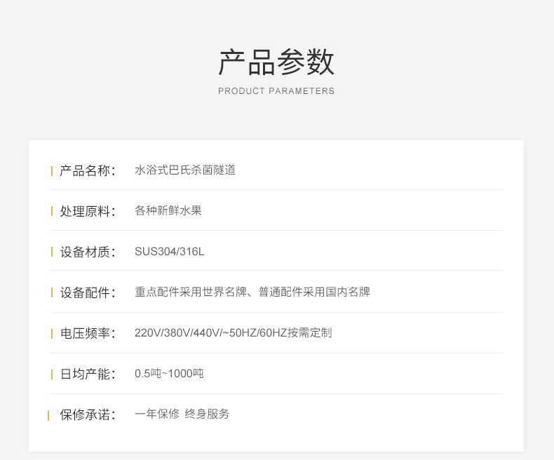Select the 一年保修 终身服务 warranty text
554x460 pixels.
(x=182, y=414)
